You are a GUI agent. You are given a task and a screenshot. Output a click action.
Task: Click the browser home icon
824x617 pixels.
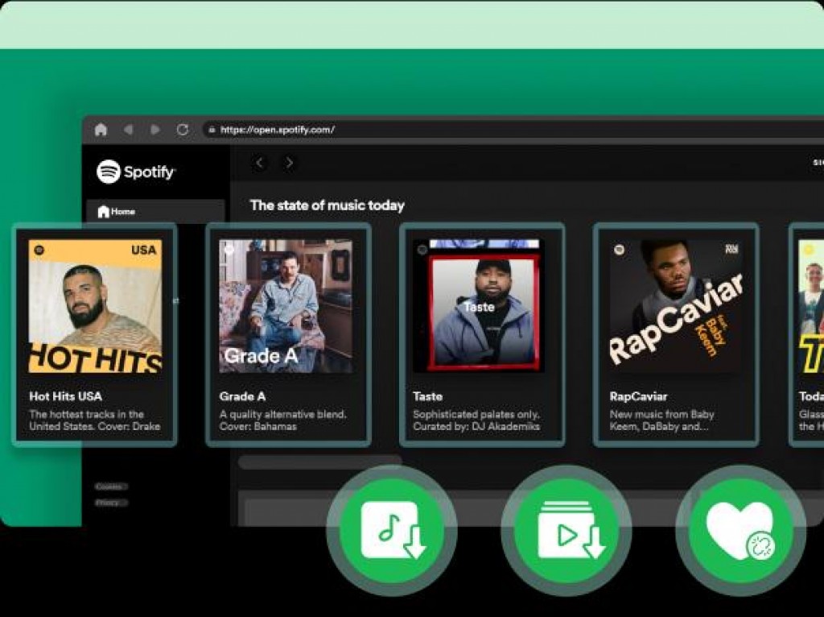[x=100, y=129]
